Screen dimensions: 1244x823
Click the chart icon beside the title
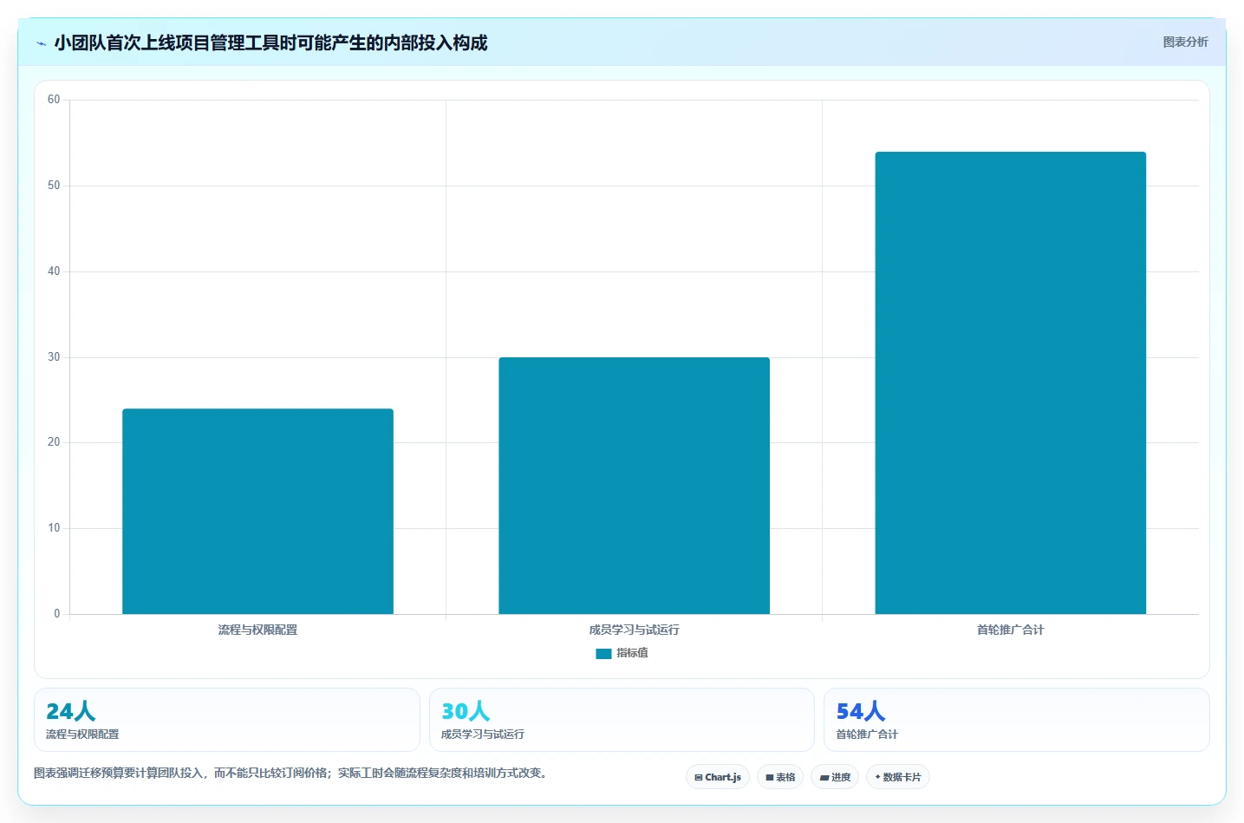[x=41, y=43]
